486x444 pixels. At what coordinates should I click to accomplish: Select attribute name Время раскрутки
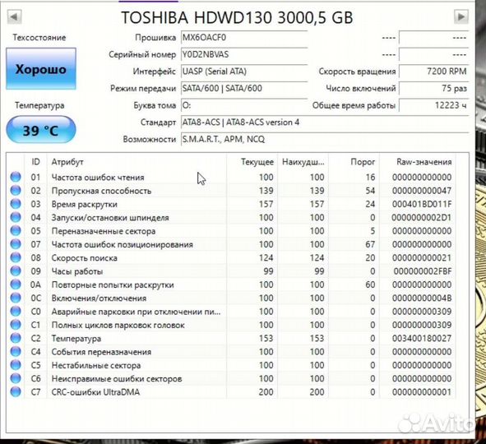pos(85,204)
